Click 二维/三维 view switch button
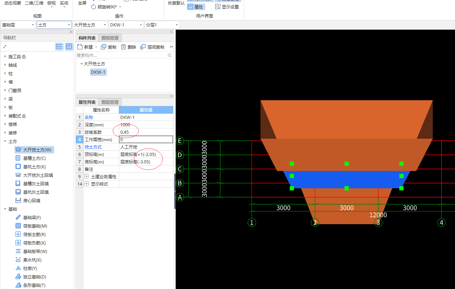455x289 pixels. 34,3
